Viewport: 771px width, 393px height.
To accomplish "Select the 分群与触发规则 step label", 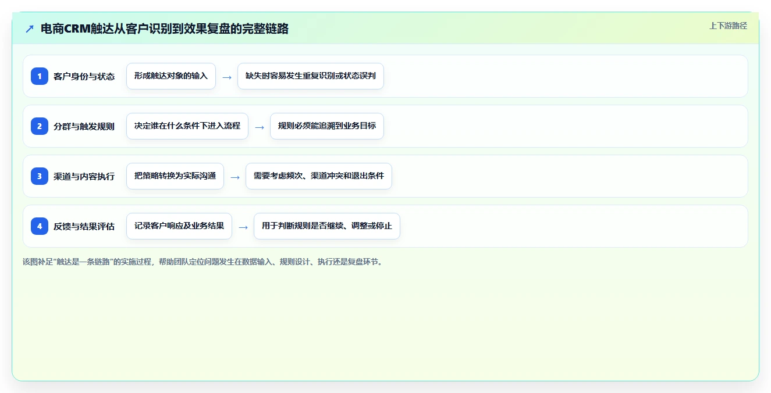I will [84, 126].
